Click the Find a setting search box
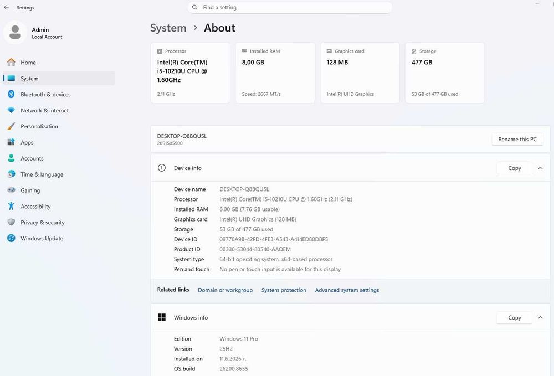This screenshot has width=554, height=376. click(x=290, y=7)
